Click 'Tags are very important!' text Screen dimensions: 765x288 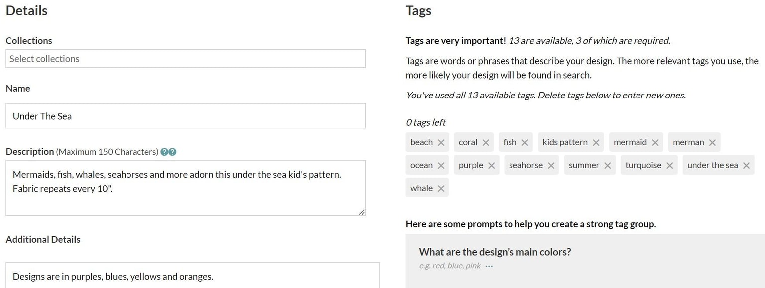click(x=456, y=41)
